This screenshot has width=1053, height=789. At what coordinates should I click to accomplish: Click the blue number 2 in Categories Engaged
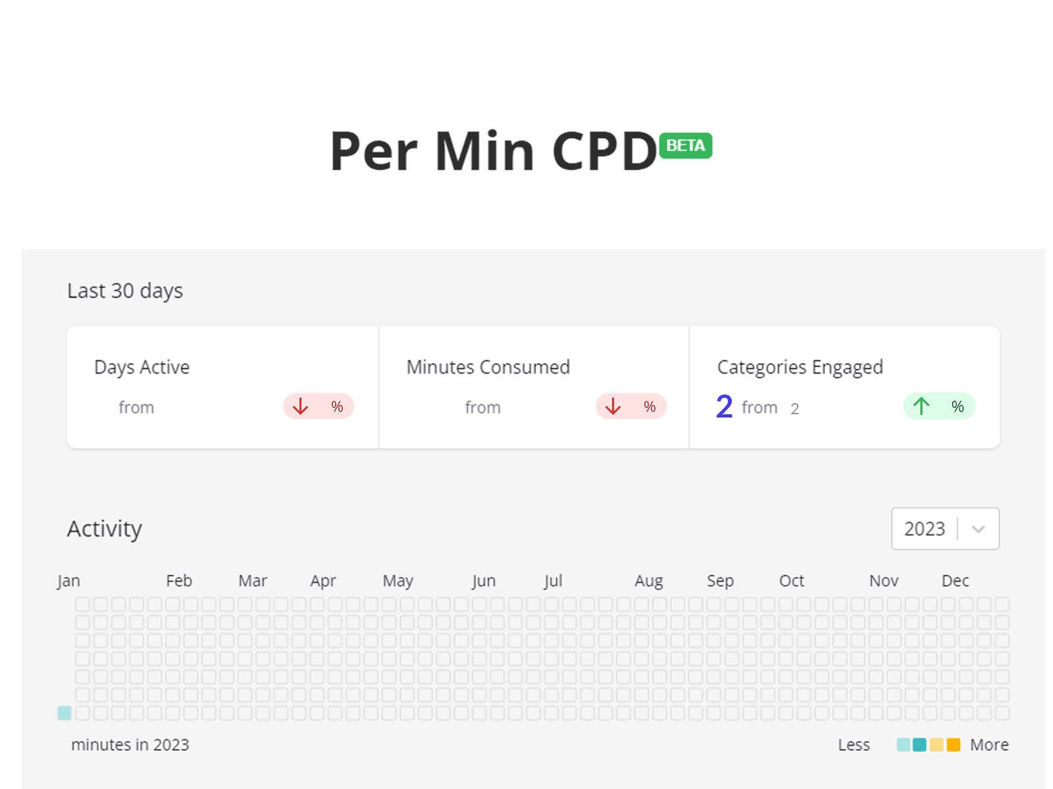(724, 406)
